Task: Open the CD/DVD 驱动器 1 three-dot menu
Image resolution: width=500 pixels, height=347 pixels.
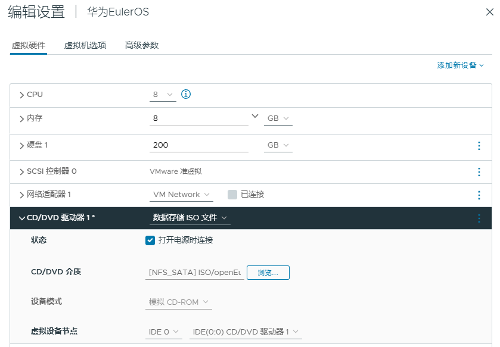Action: (479, 218)
